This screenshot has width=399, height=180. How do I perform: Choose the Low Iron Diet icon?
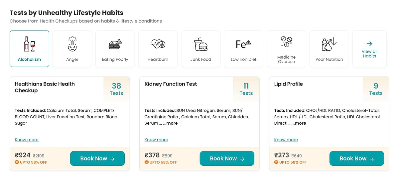[x=243, y=44]
